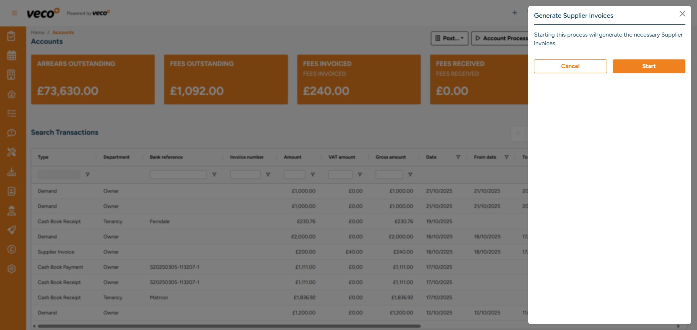Select the maintenance tools icon in sidebar
Screen dimensions: 697x330
point(12,152)
